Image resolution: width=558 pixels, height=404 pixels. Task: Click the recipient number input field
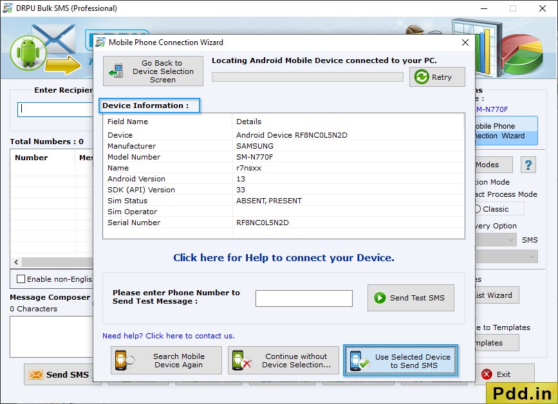pos(55,109)
